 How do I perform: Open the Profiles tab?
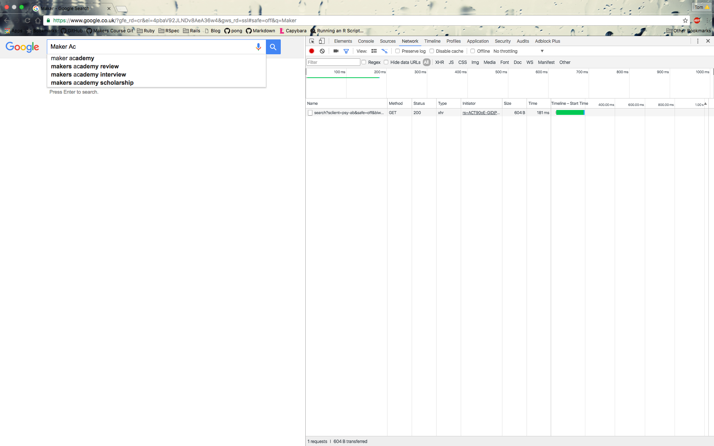[x=453, y=41]
